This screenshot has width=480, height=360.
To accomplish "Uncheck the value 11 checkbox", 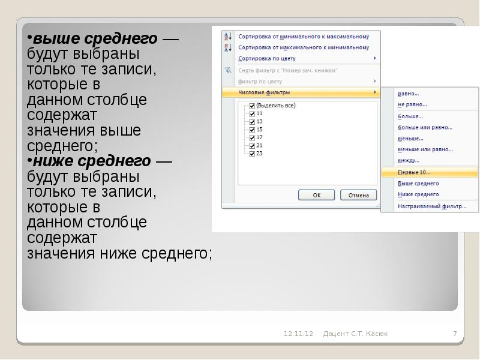I will point(252,113).
